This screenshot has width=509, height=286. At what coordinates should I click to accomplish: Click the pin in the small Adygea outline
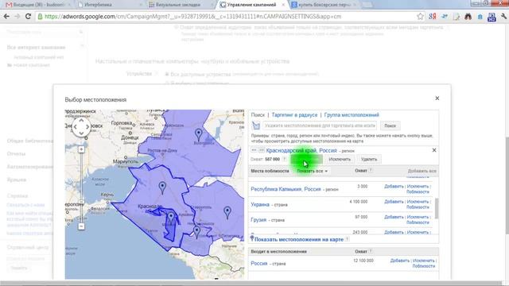pos(171,218)
